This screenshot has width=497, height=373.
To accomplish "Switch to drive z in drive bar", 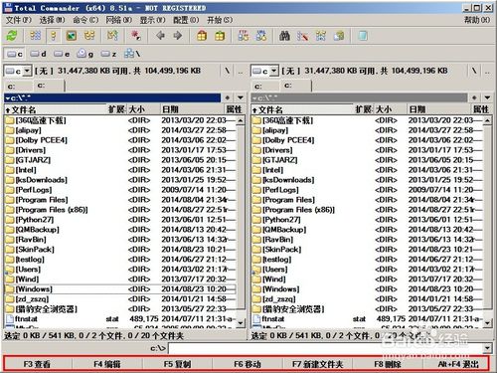I will (108, 54).
